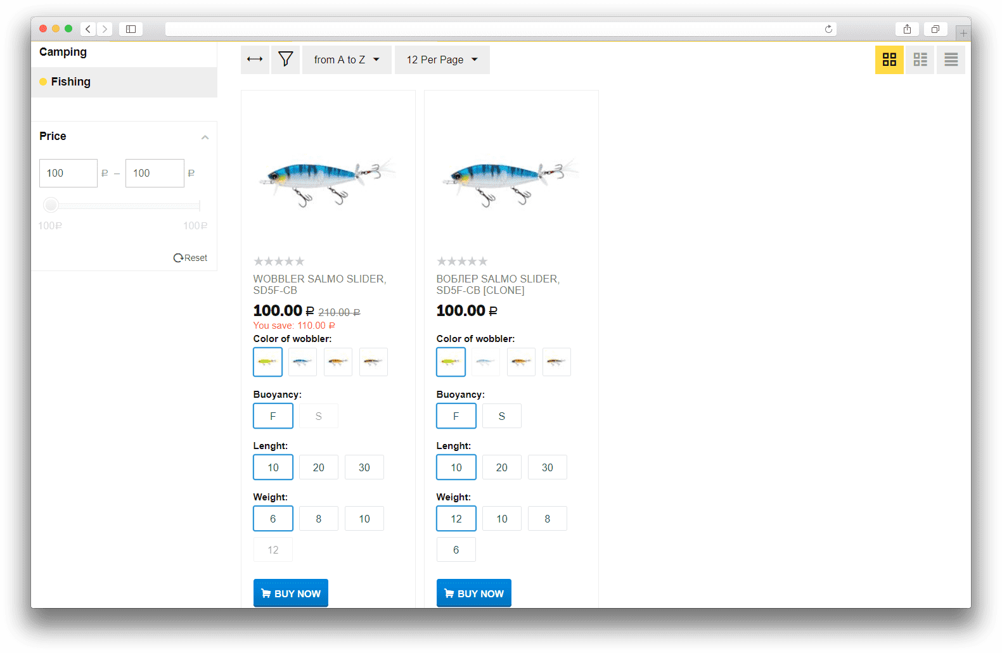Select weight 12 on first product
This screenshot has height=653, width=1002.
coord(273,550)
